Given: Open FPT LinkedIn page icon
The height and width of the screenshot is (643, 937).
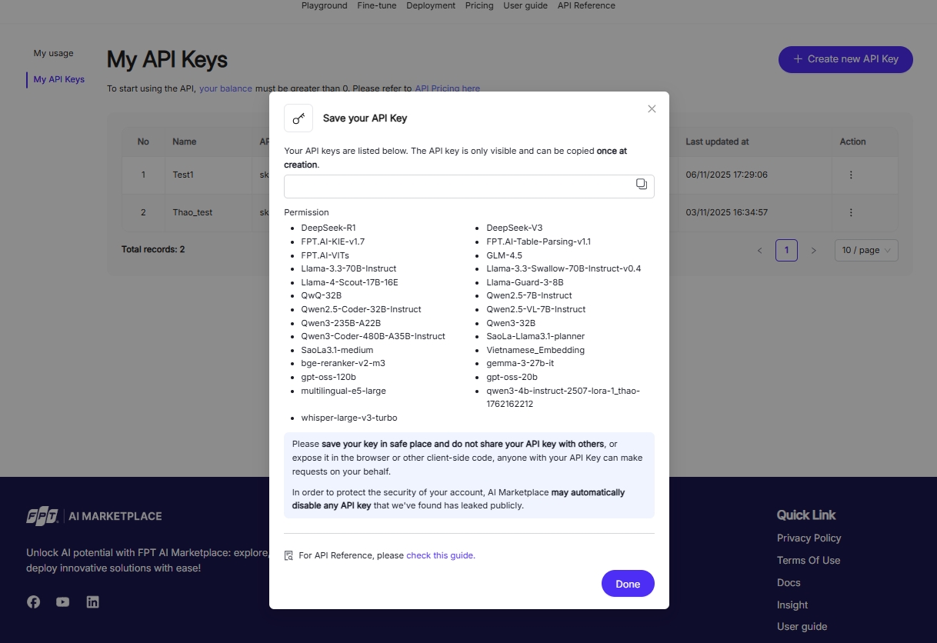Looking at the screenshot, I should 92,602.
